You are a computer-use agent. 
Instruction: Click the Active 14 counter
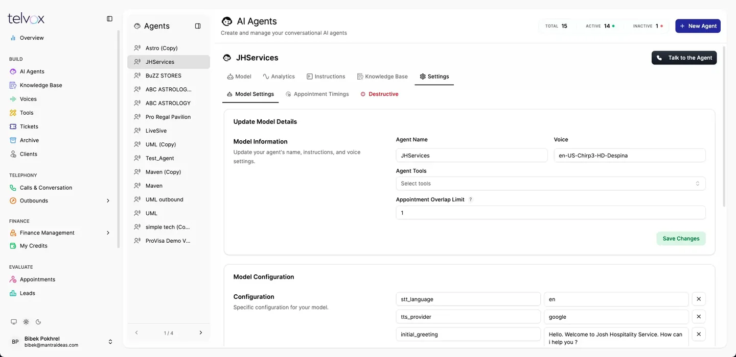coord(600,26)
